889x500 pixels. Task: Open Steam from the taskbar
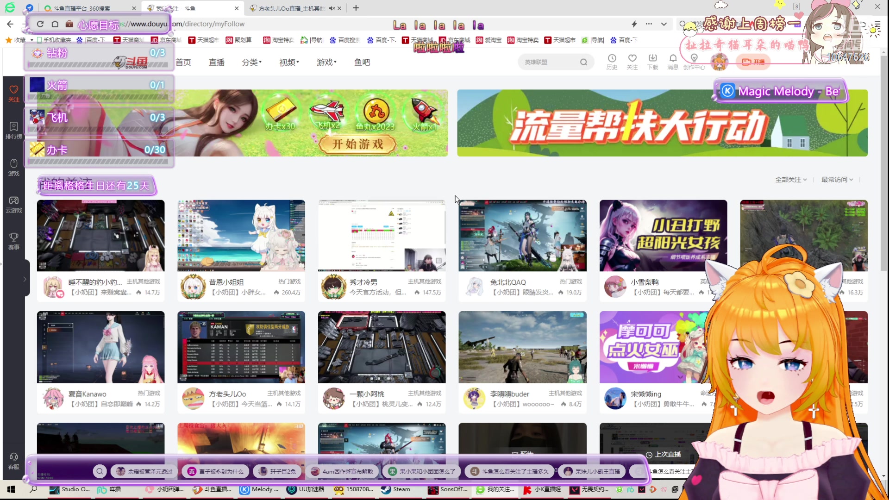click(x=396, y=489)
